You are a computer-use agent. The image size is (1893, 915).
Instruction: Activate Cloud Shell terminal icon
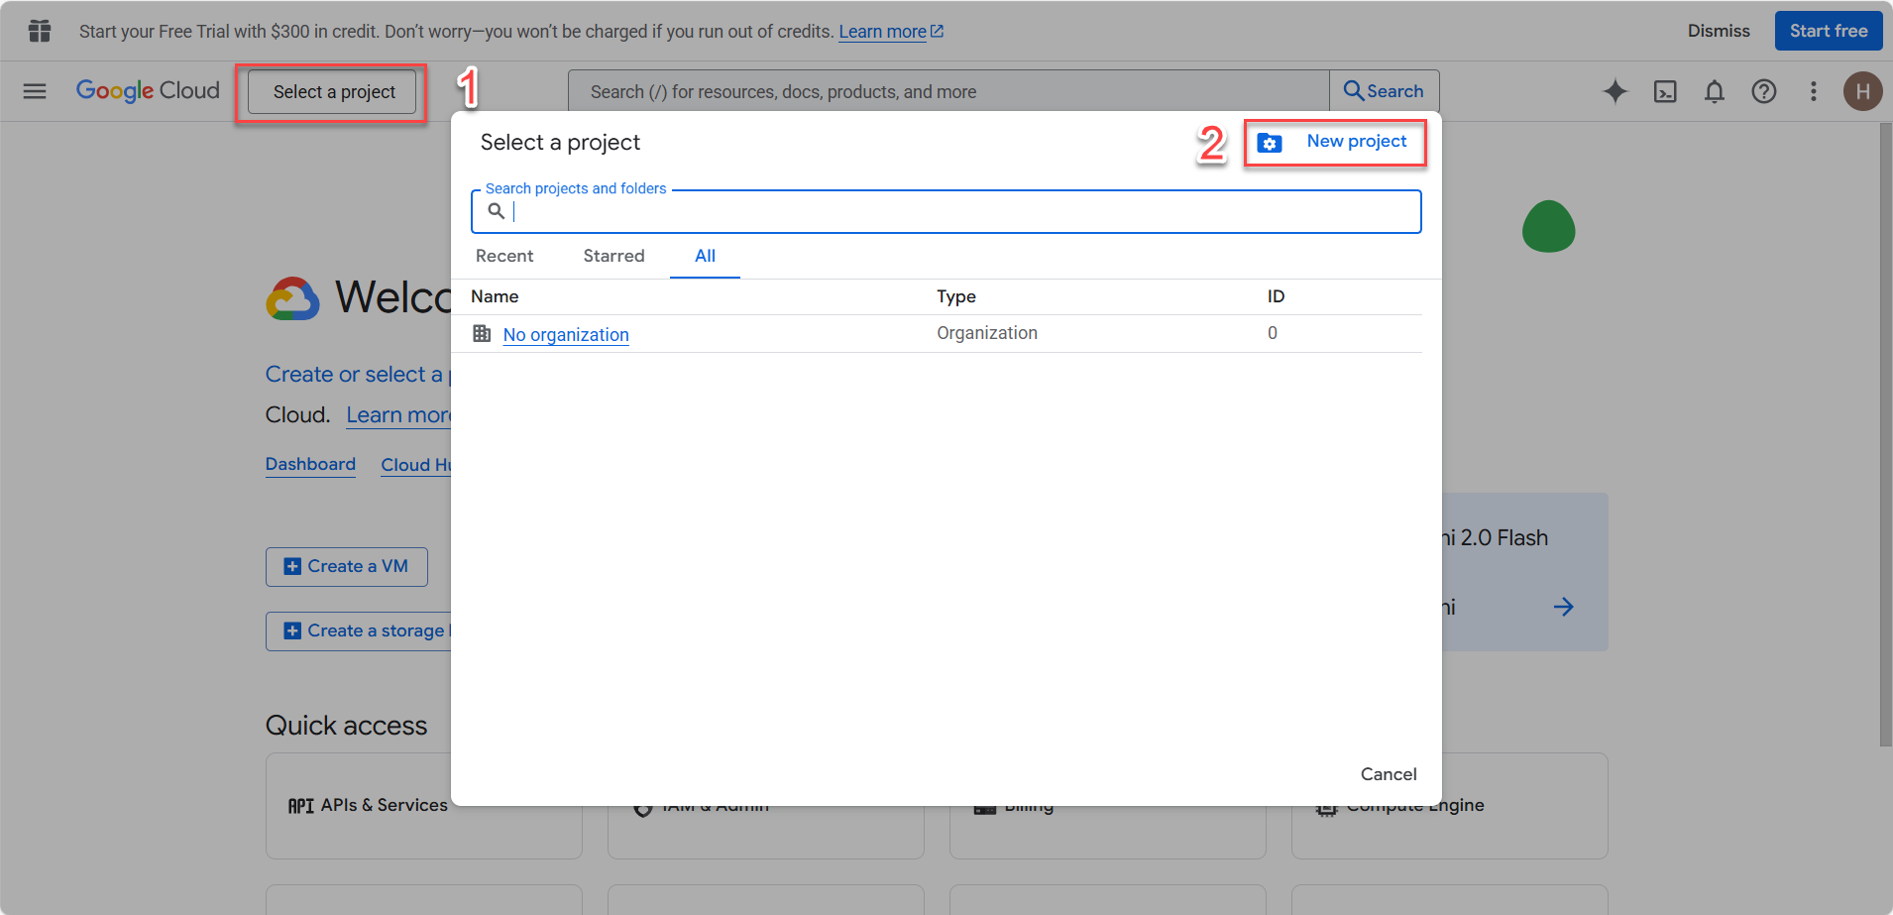(x=1665, y=91)
